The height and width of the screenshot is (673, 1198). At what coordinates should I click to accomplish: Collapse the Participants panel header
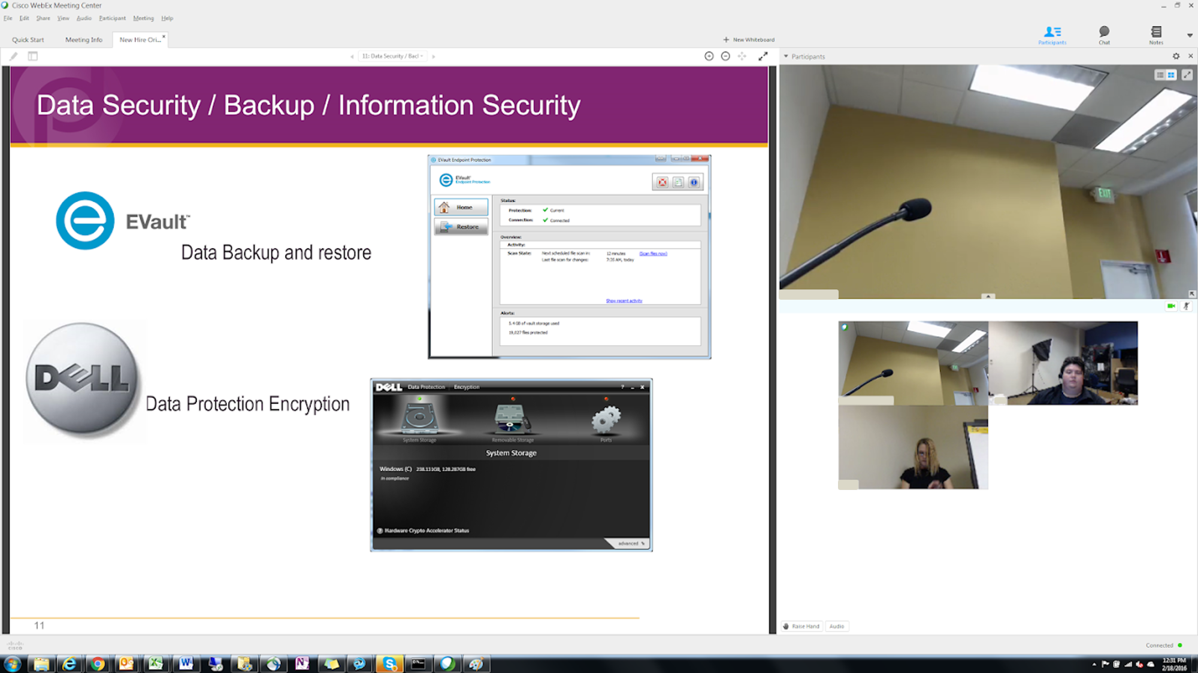pyautogui.click(x=786, y=56)
